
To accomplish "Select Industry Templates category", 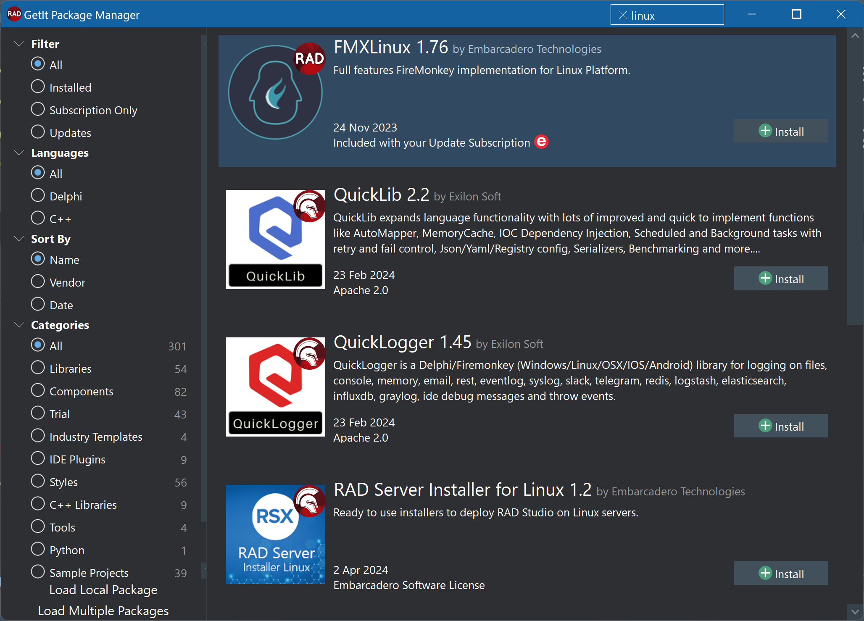I will [38, 436].
